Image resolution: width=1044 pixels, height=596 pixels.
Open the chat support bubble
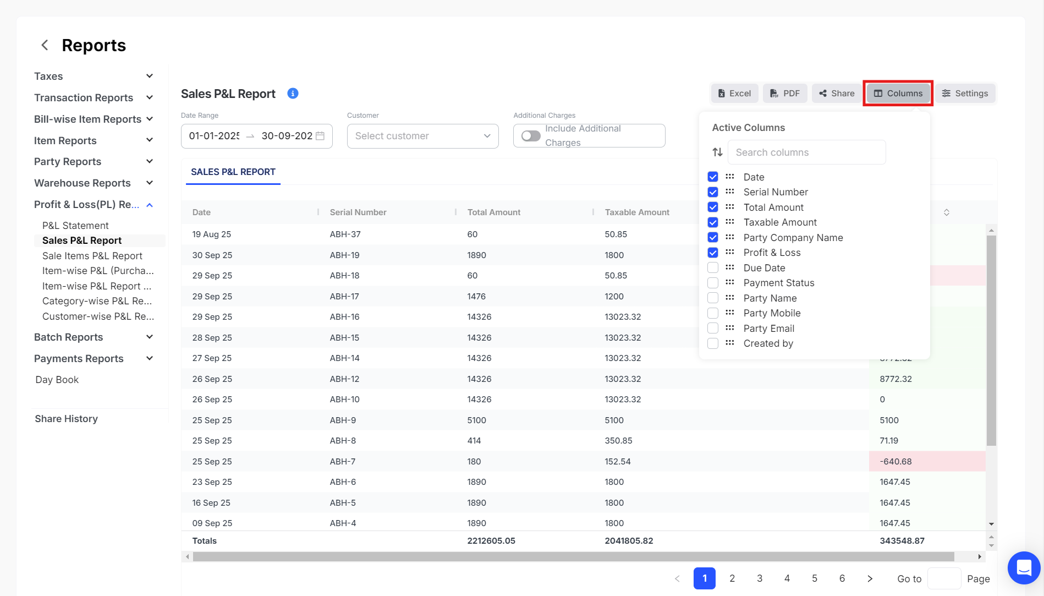1024,567
